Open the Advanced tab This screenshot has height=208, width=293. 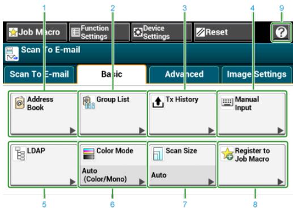click(184, 75)
